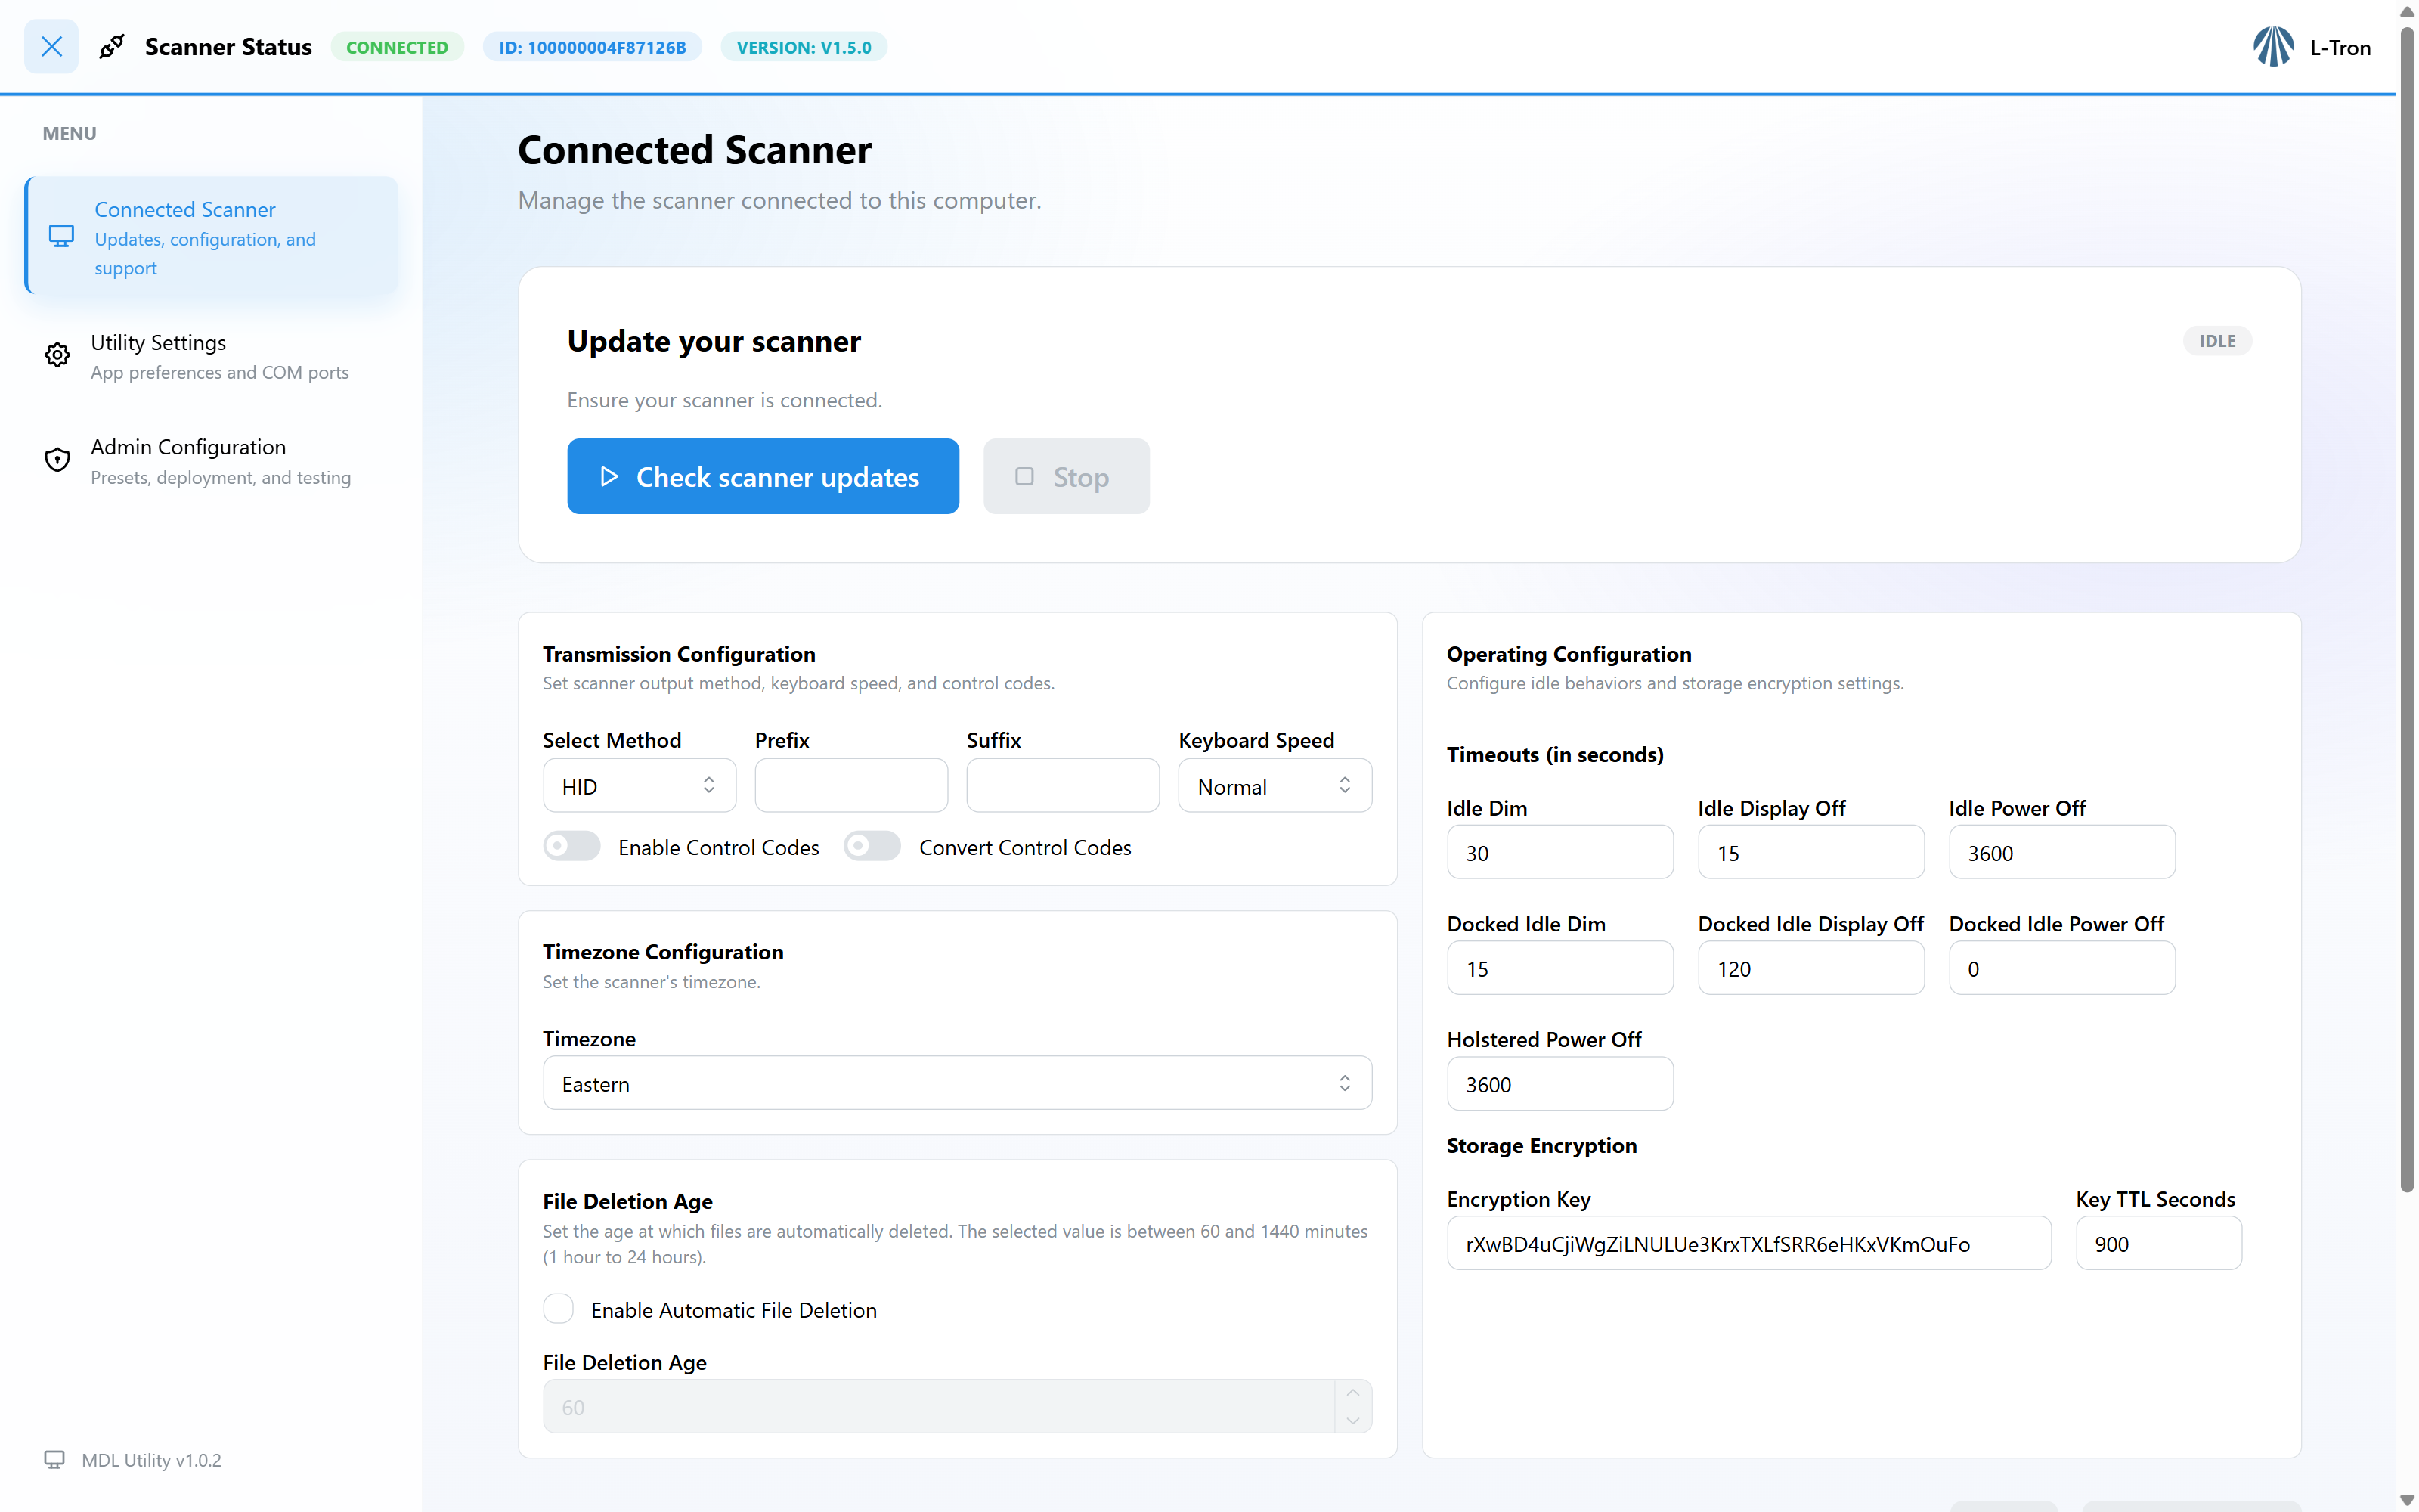The width and height of the screenshot is (2419, 1512).
Task: Check Enable Automatic File Deletion
Action: coord(558,1308)
